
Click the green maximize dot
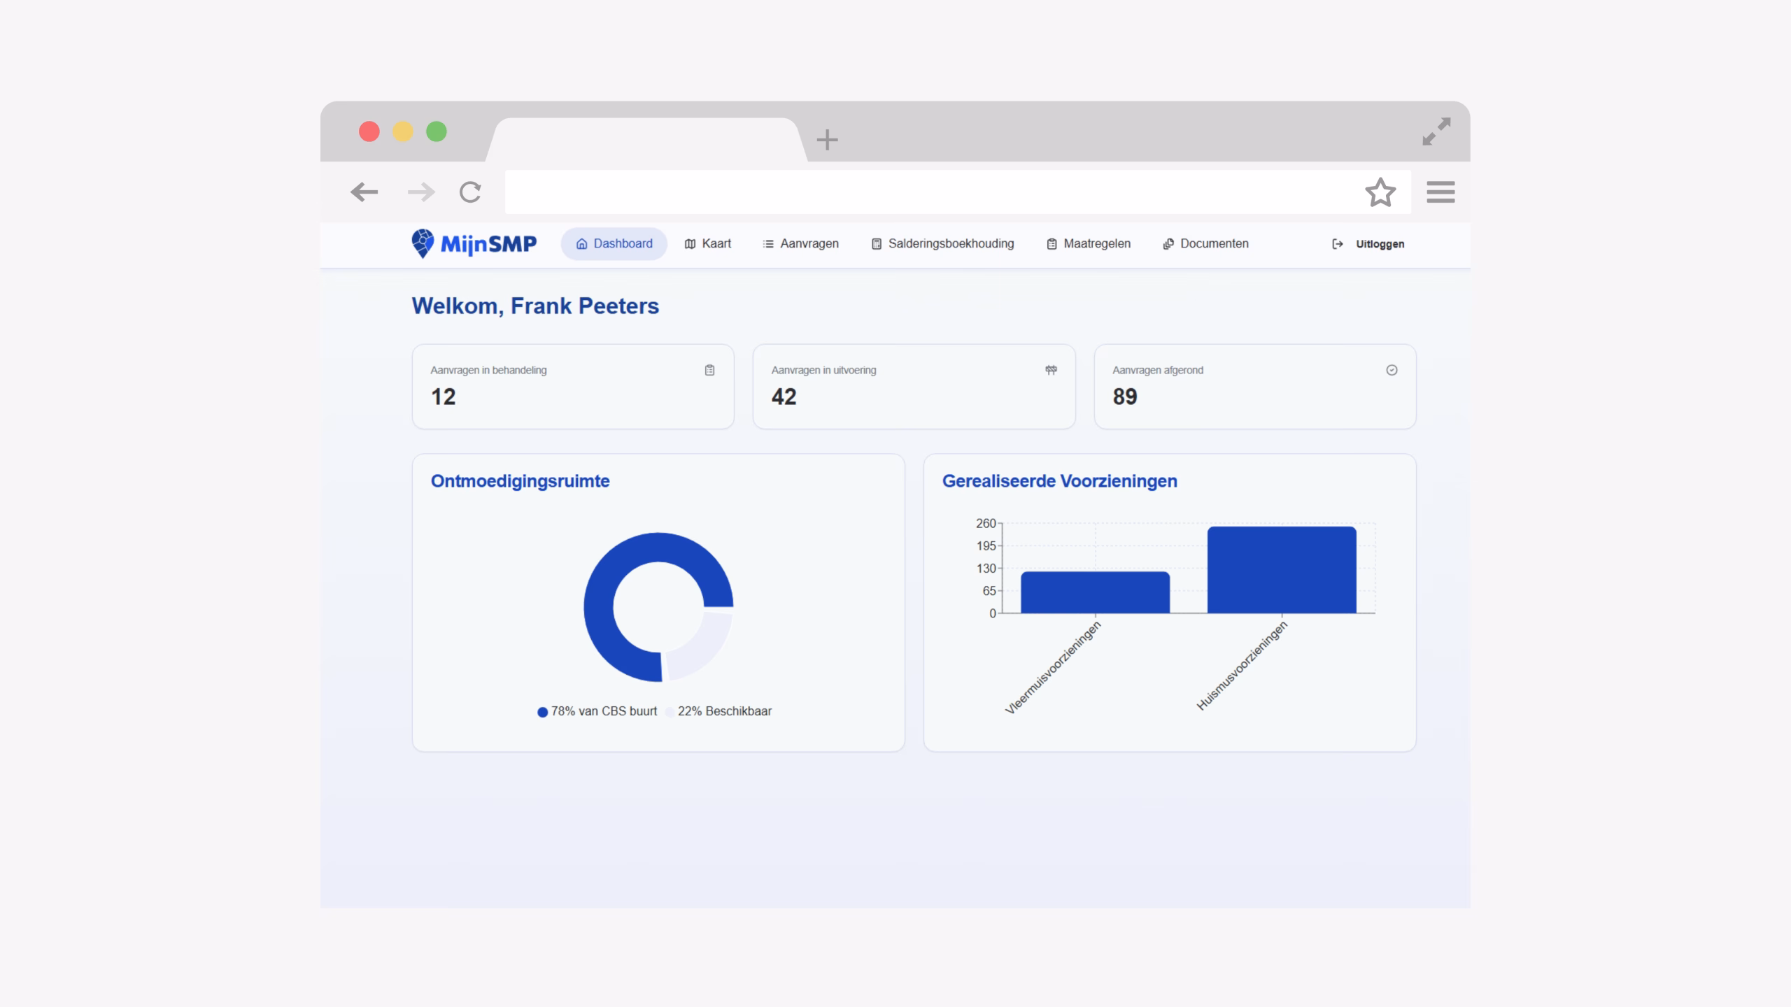[437, 131]
